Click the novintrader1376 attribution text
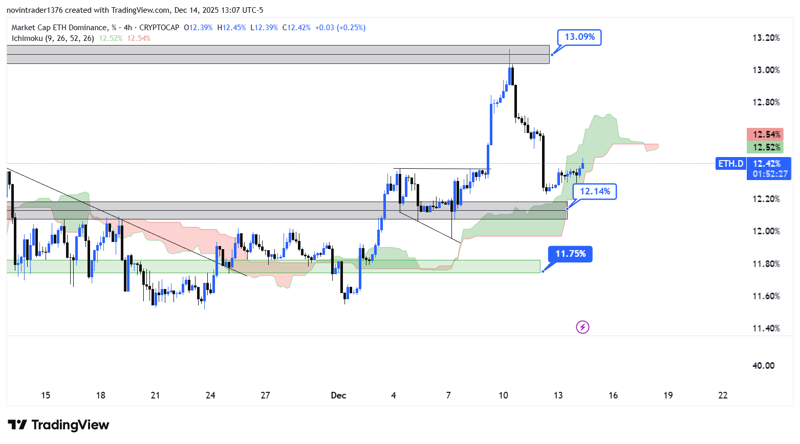 coord(35,10)
